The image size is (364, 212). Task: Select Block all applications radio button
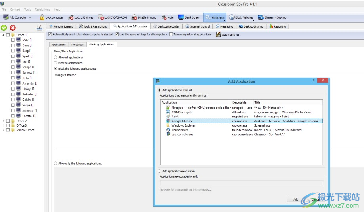pos(56,63)
